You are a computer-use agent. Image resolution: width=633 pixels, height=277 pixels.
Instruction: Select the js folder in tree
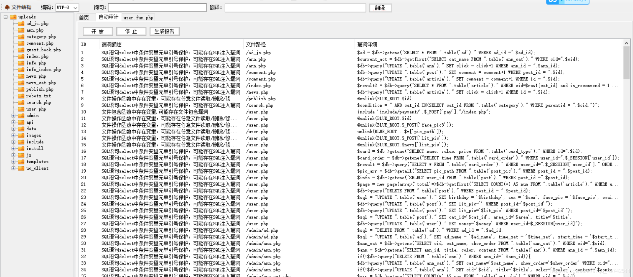pos(29,155)
